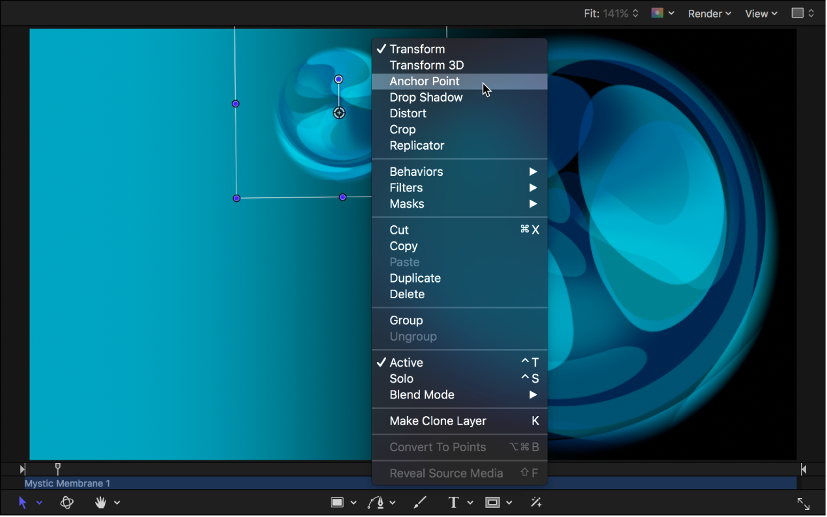827x517 pixels.
Task: Select the Rectangle shape tool
Action: 337,502
